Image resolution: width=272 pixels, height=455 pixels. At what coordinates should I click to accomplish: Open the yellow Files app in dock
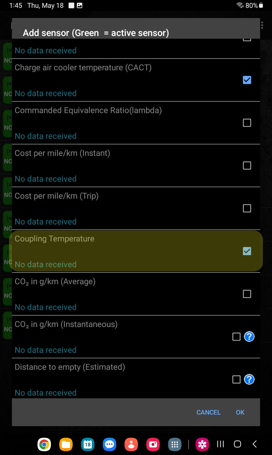66,444
